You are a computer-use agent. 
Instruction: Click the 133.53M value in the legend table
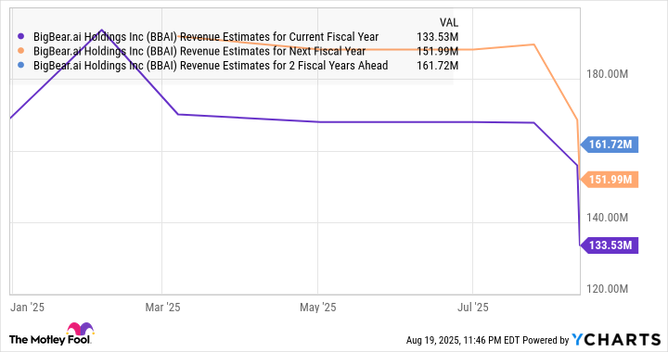[438, 37]
